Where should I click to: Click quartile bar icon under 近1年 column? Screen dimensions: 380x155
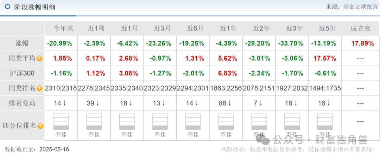click(226, 122)
